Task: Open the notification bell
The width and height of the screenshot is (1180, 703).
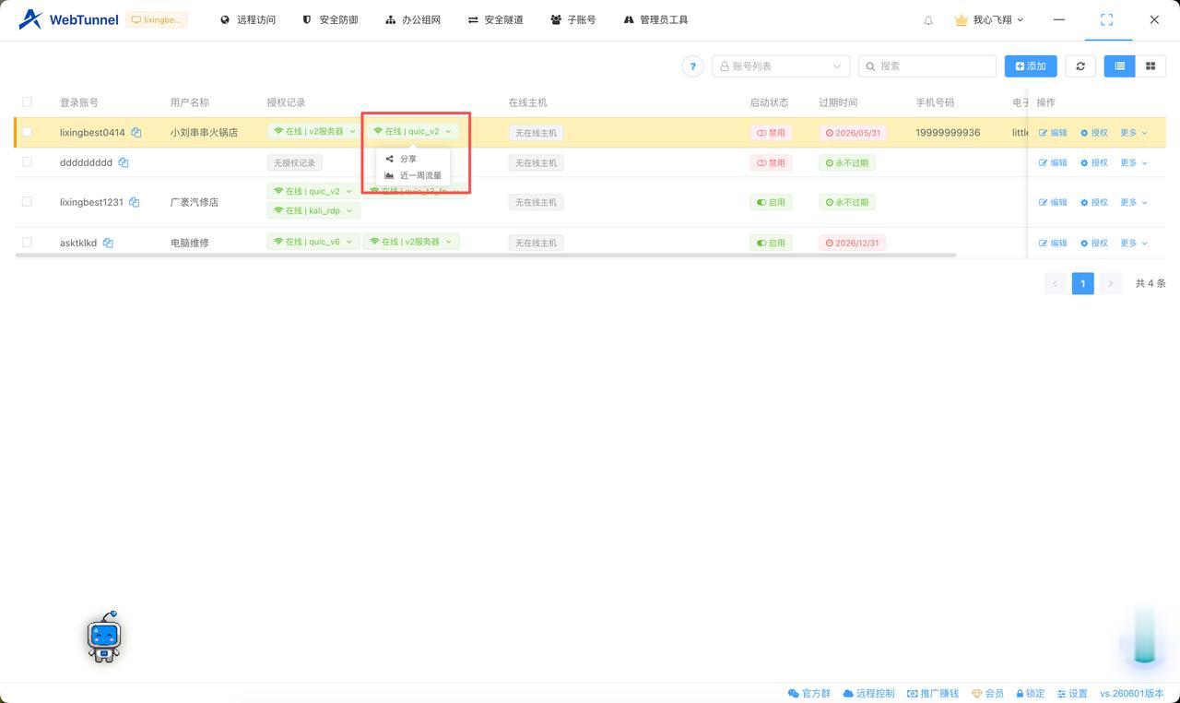Action: click(928, 20)
